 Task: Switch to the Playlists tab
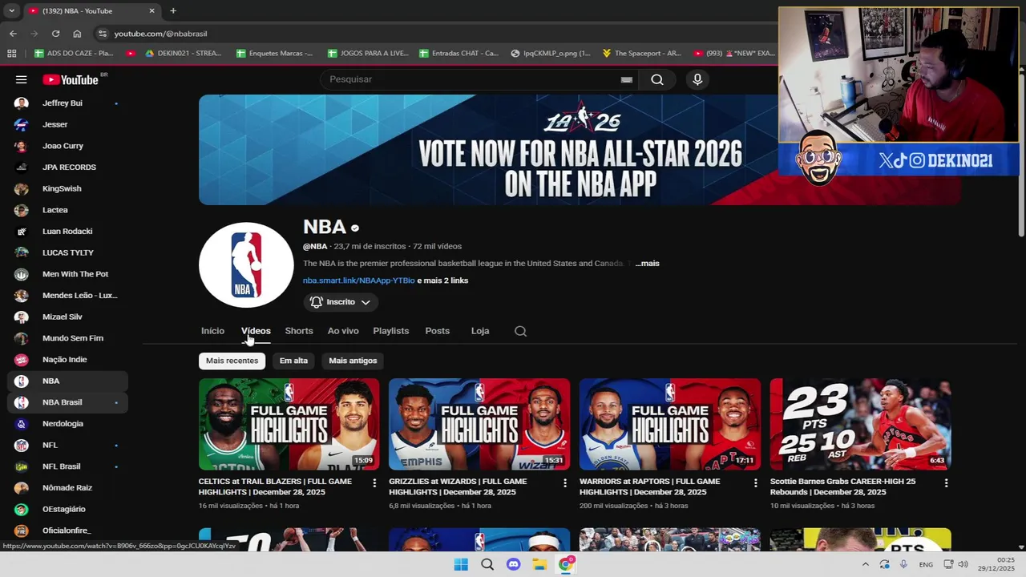[391, 331]
